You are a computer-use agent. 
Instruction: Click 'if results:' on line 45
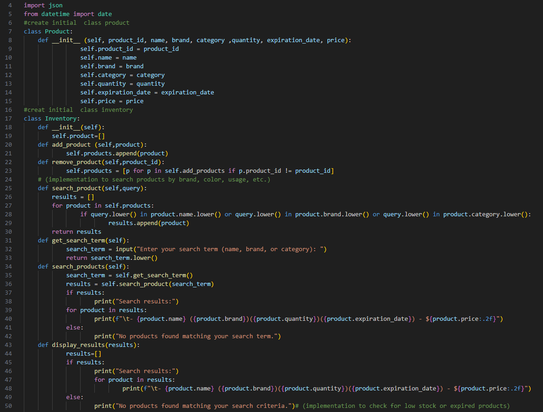pyautogui.click(x=85, y=363)
